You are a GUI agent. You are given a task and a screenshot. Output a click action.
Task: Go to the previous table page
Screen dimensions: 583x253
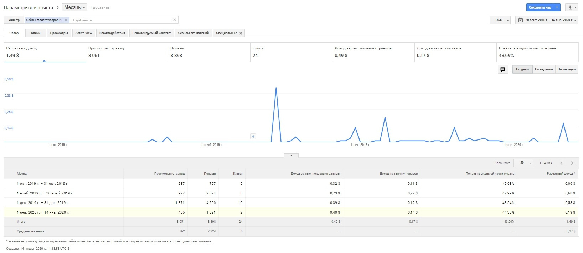pos(561,163)
